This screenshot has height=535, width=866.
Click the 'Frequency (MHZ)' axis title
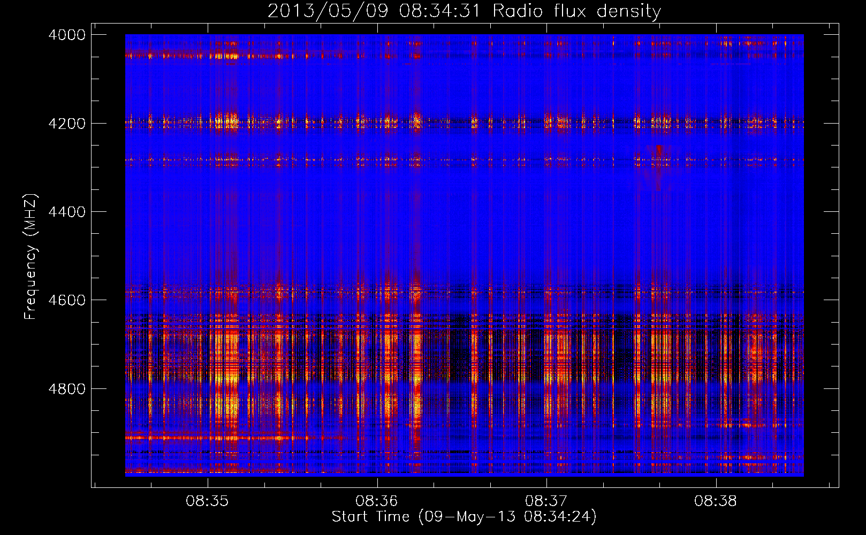coord(31,257)
